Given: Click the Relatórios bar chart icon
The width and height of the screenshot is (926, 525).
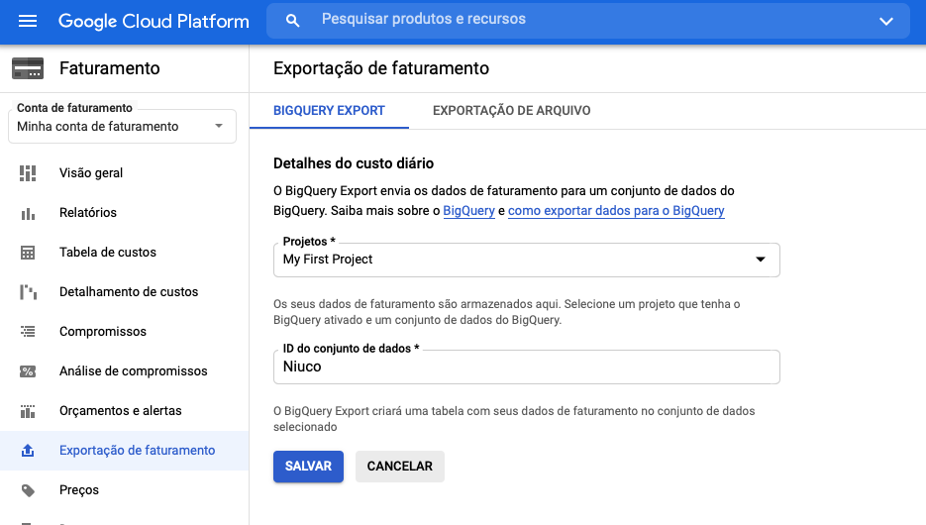Looking at the screenshot, I should tap(28, 213).
